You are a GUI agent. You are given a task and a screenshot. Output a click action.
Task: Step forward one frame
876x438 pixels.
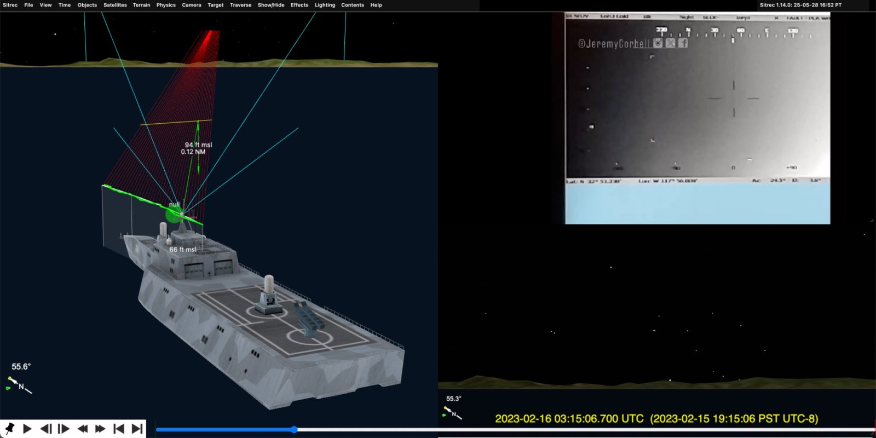point(64,429)
